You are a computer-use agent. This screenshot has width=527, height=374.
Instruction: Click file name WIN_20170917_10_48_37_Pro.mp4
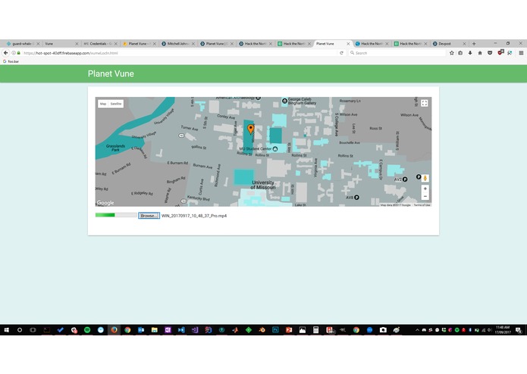[194, 216]
